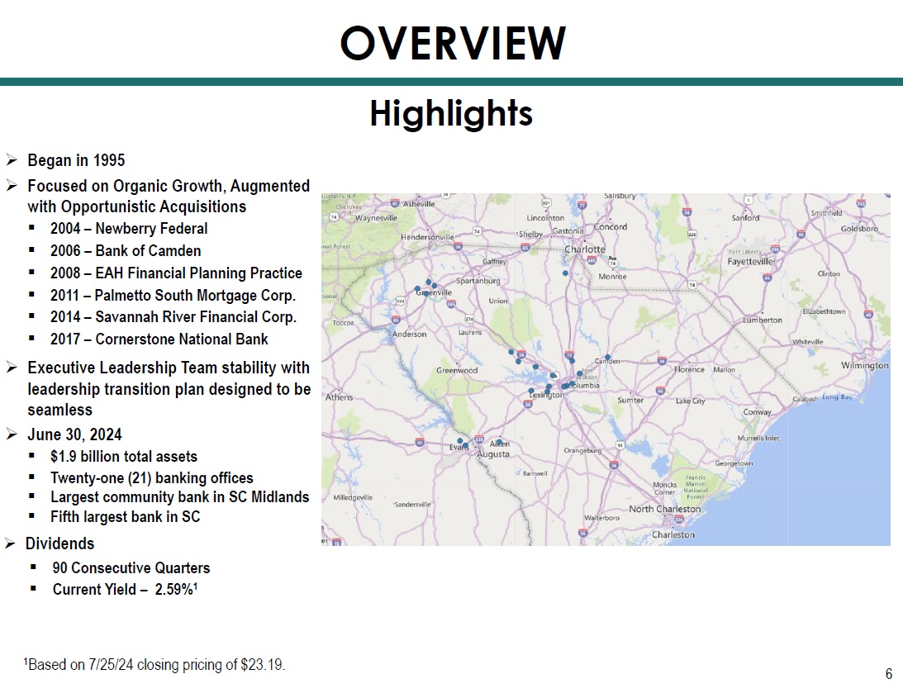Viewport: 903px width, 693px height.
Task: Click the page number 6
Action: [889, 673]
